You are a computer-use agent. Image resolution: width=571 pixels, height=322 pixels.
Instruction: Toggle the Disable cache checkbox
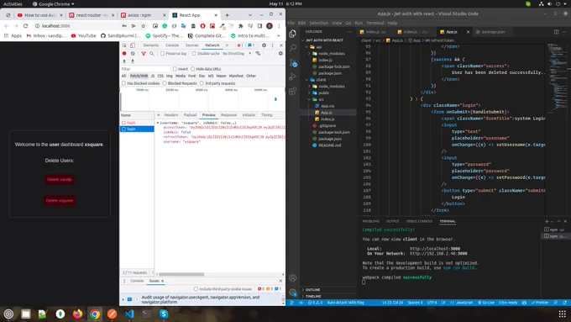click(x=194, y=54)
